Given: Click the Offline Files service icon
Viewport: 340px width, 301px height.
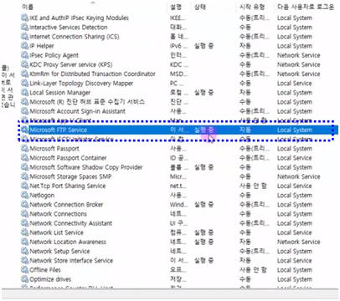Looking at the screenshot, I should coord(24,270).
